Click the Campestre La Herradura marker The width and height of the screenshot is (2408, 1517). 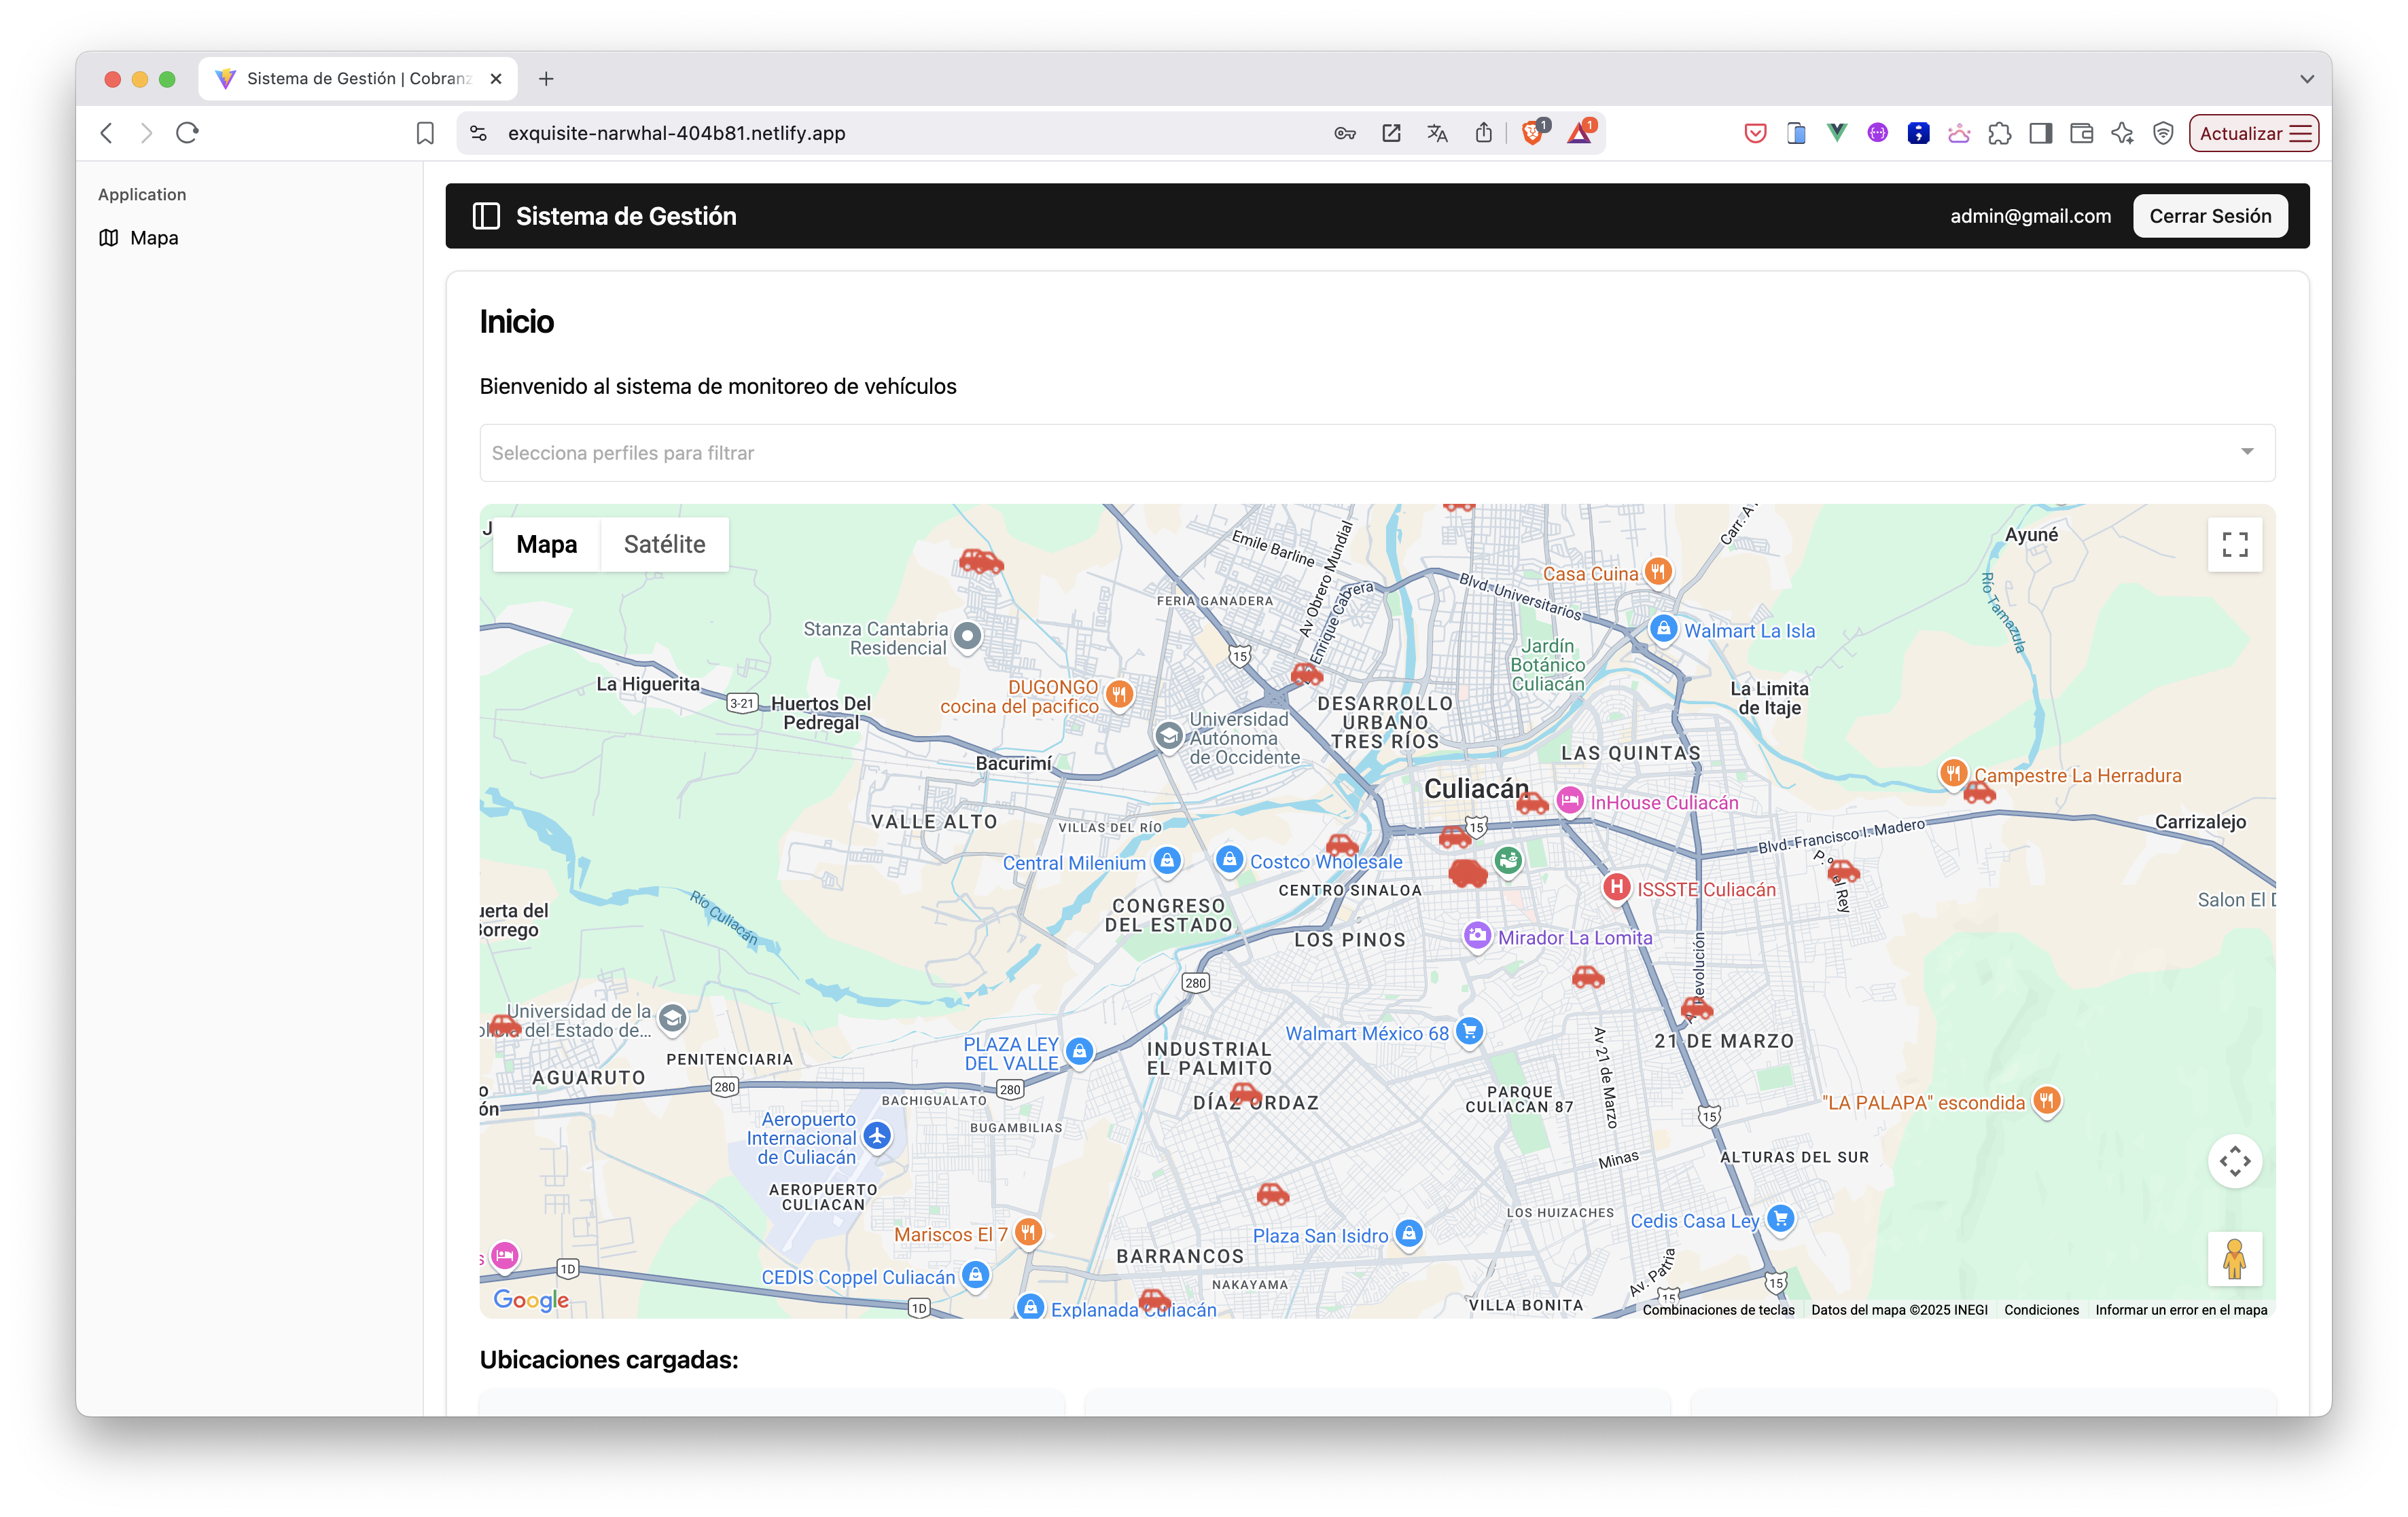coord(1953,773)
